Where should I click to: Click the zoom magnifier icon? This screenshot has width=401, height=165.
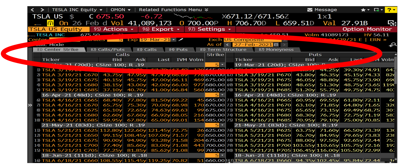pos(393,45)
